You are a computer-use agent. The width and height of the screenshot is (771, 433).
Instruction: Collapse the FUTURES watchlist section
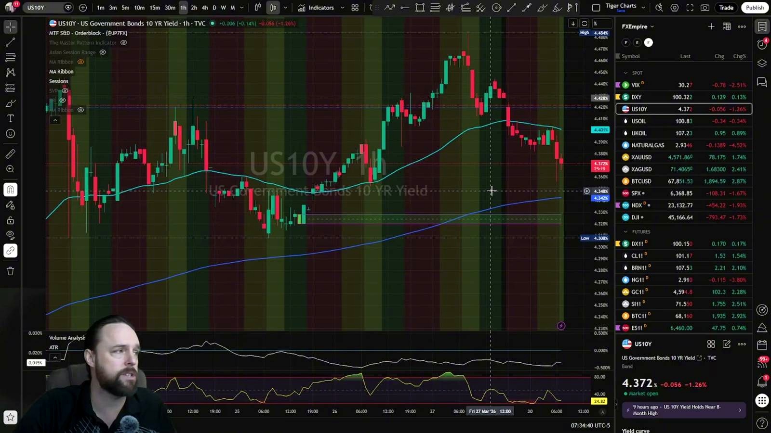626,232
